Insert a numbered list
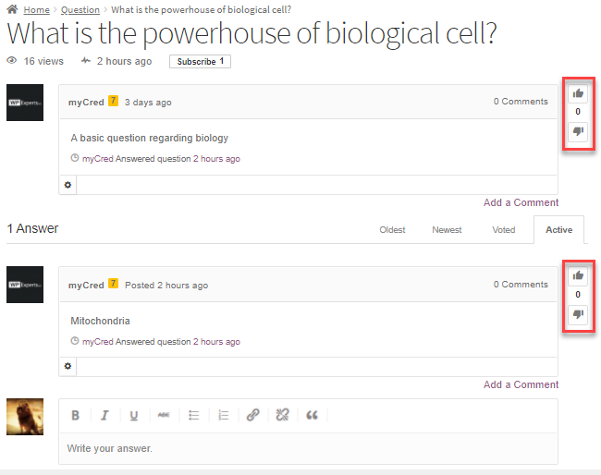This screenshot has width=601, height=475. [223, 416]
